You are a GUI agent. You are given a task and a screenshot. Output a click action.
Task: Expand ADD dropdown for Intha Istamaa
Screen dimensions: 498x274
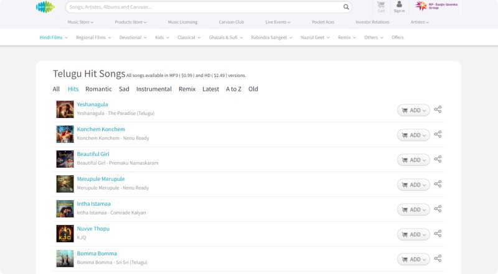click(413, 209)
